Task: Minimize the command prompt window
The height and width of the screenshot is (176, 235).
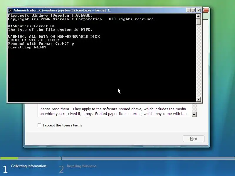Action: click(188, 10)
